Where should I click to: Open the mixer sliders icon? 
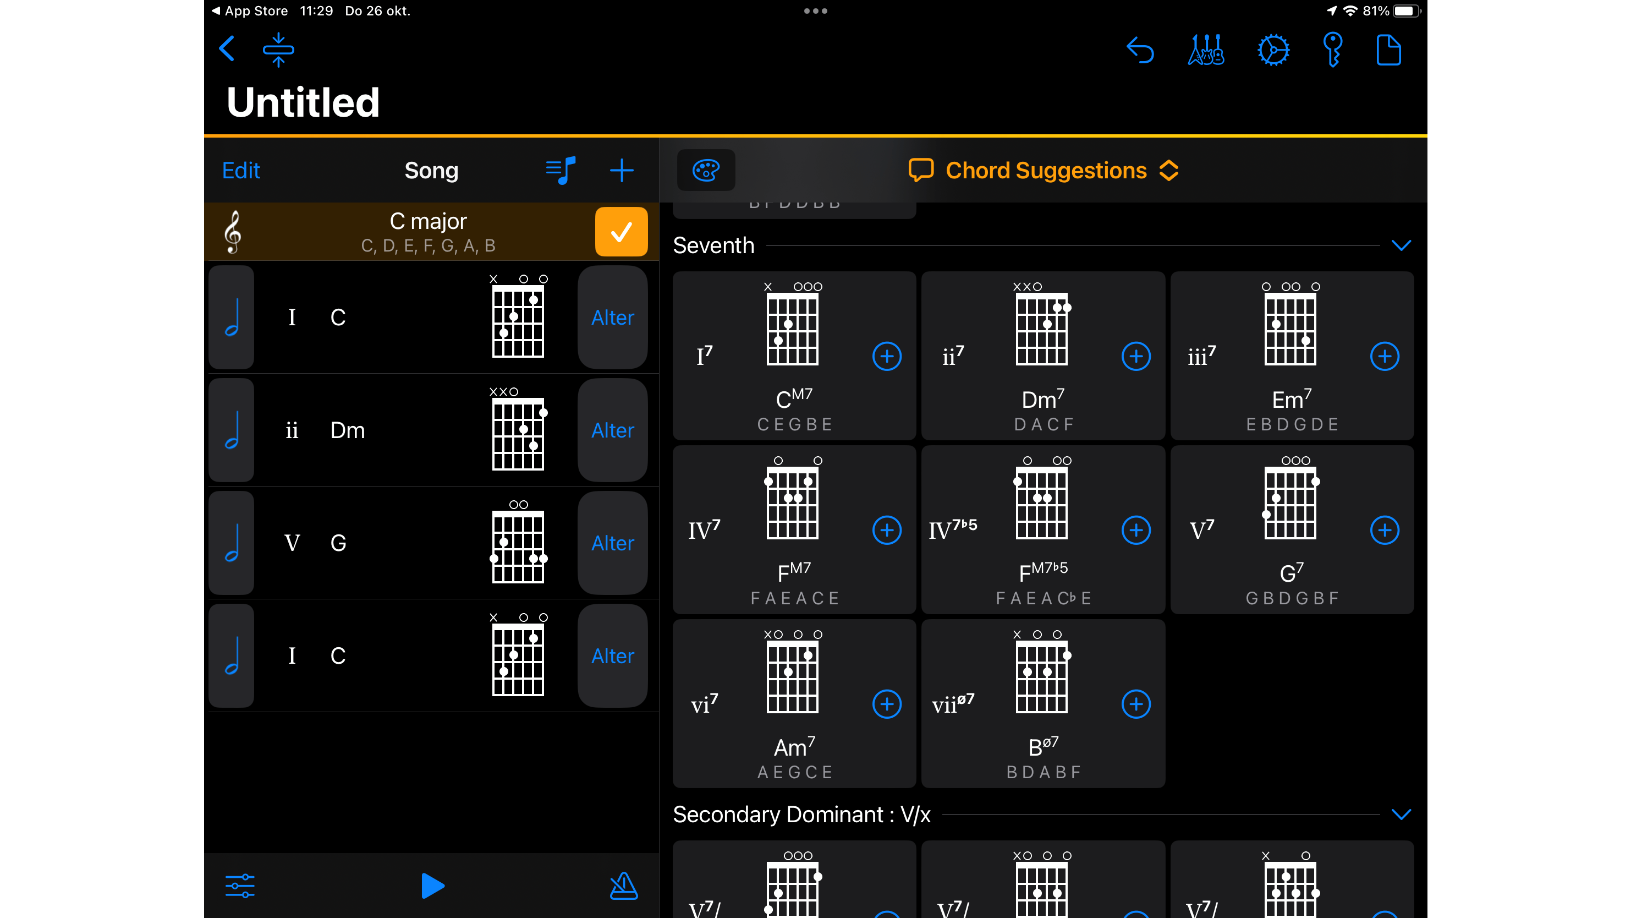[240, 886]
